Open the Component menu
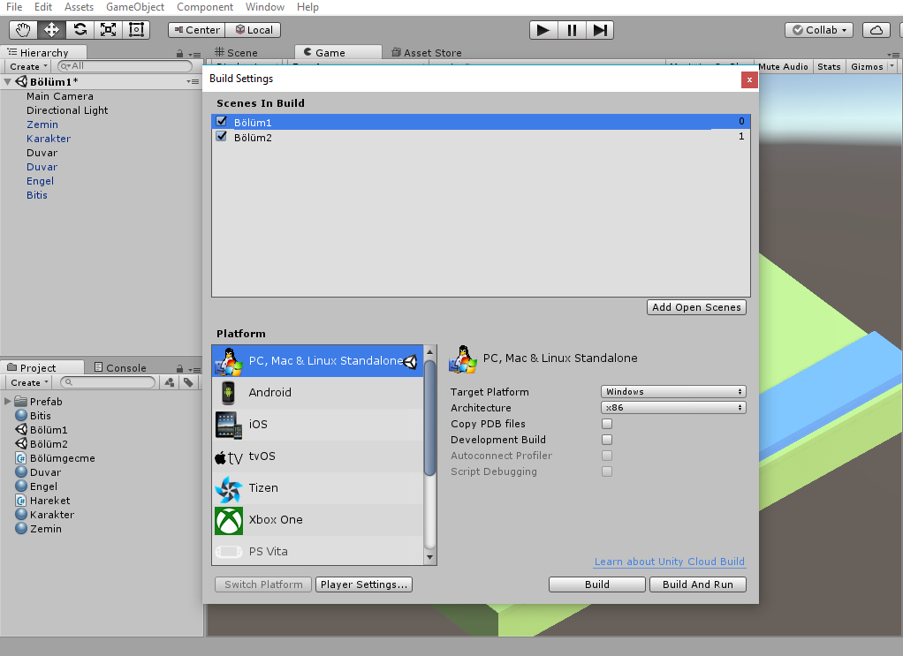This screenshot has height=656, width=903. tap(204, 7)
